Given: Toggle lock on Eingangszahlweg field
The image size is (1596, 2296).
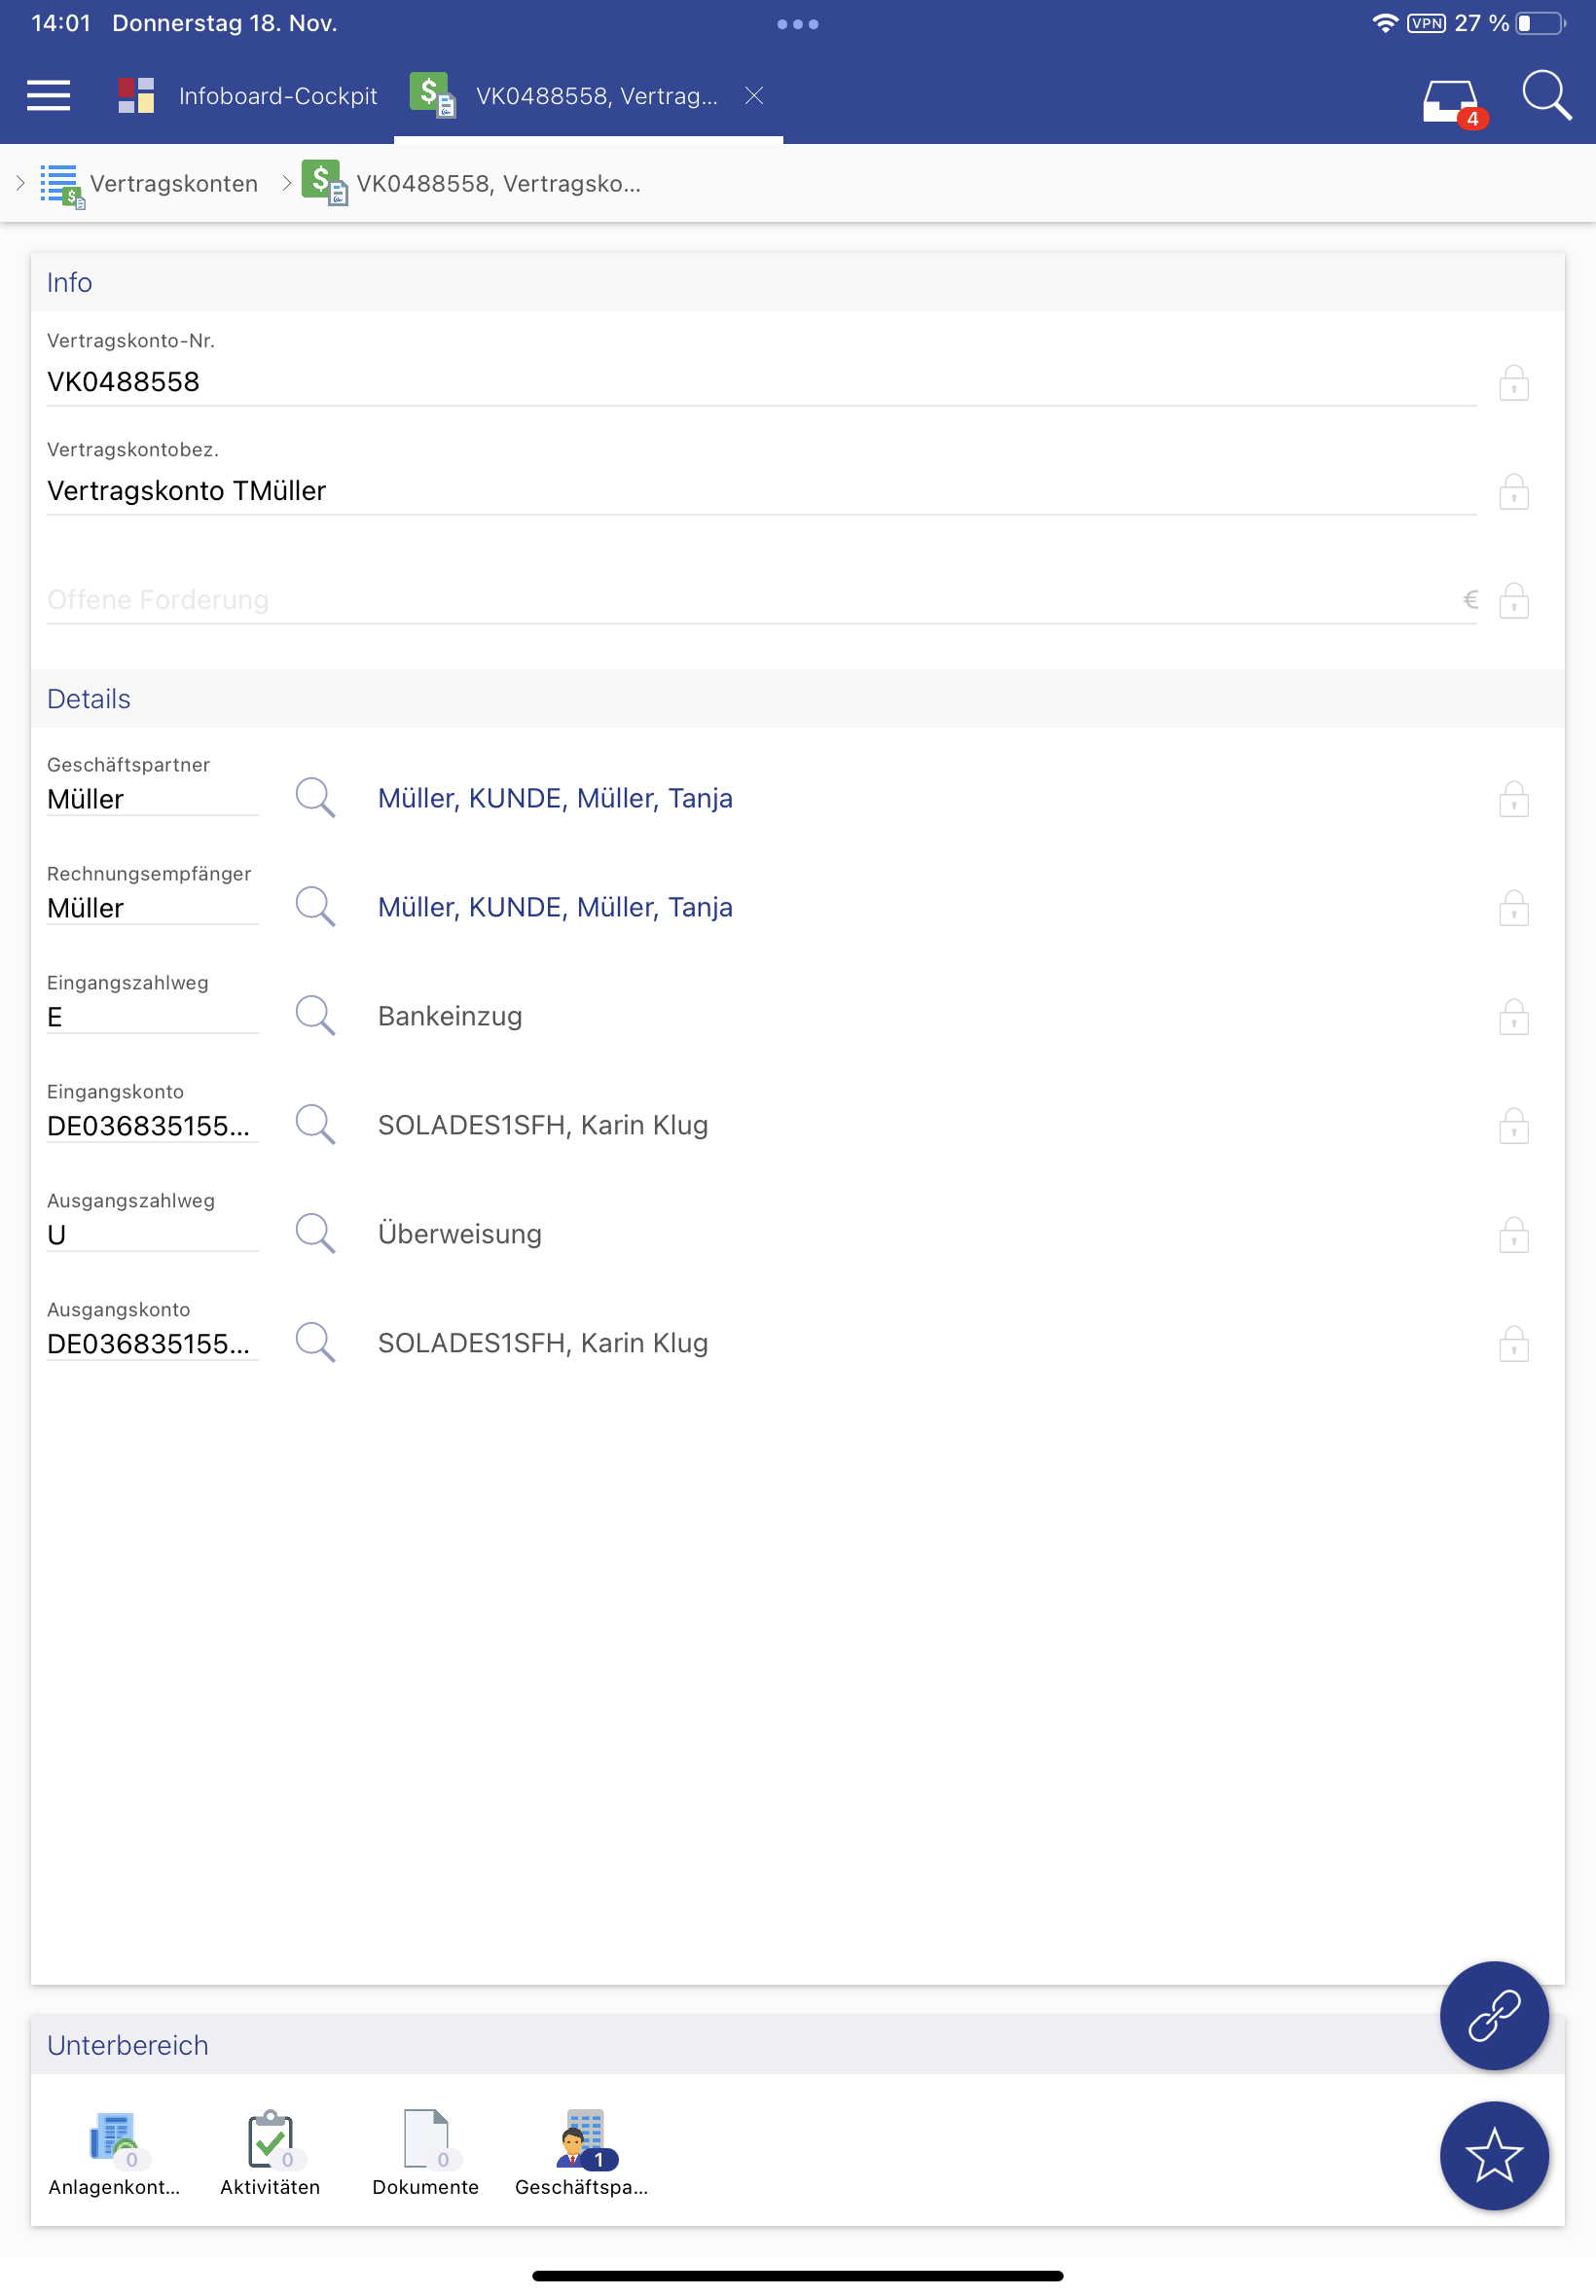Looking at the screenshot, I should (x=1513, y=1017).
